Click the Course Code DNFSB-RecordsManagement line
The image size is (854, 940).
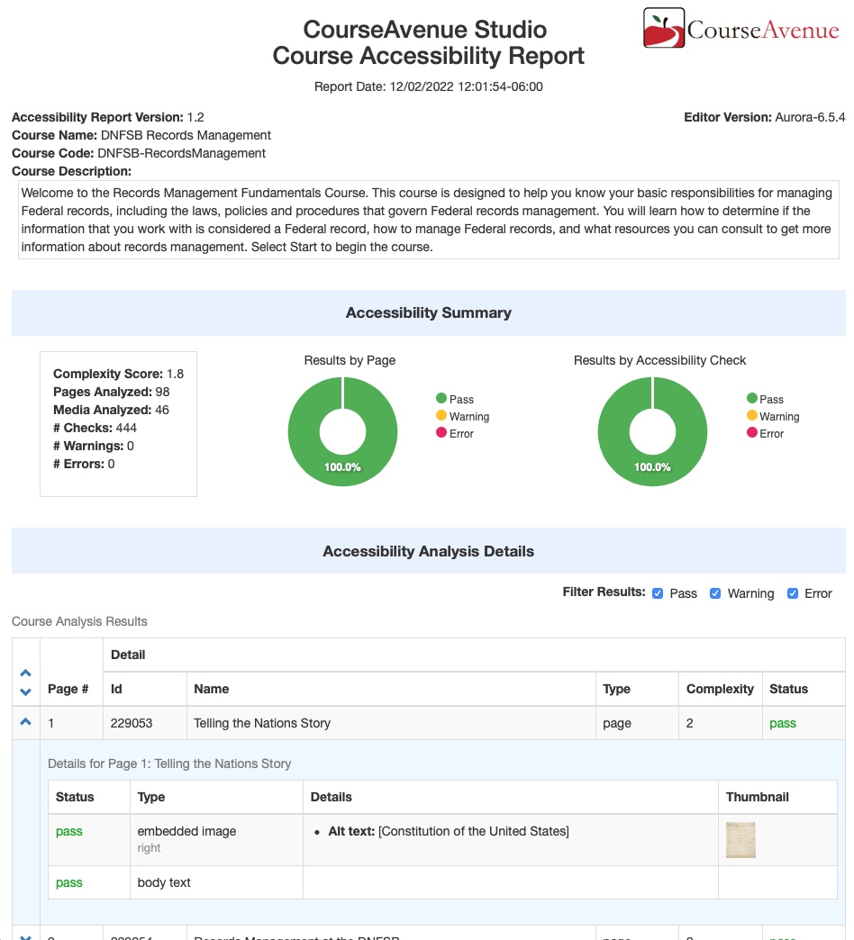tap(139, 153)
